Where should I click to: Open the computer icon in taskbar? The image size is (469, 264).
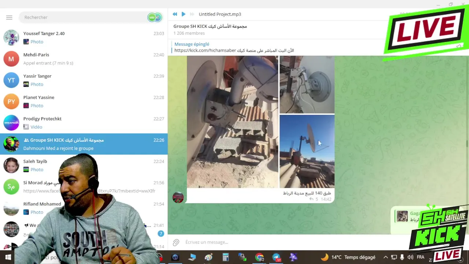click(192, 257)
